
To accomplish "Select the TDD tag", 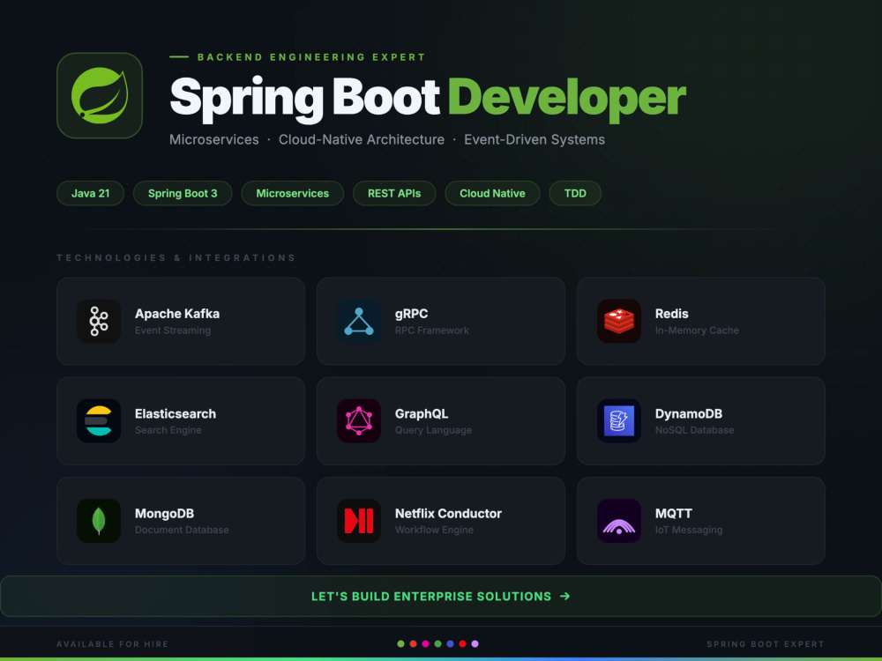I will click(575, 193).
